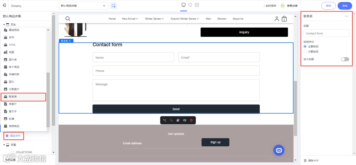Viewport: 356px width, 165px height.
Task: Toggle the 放大标题 enlarge title switch
Action: click(345, 59)
